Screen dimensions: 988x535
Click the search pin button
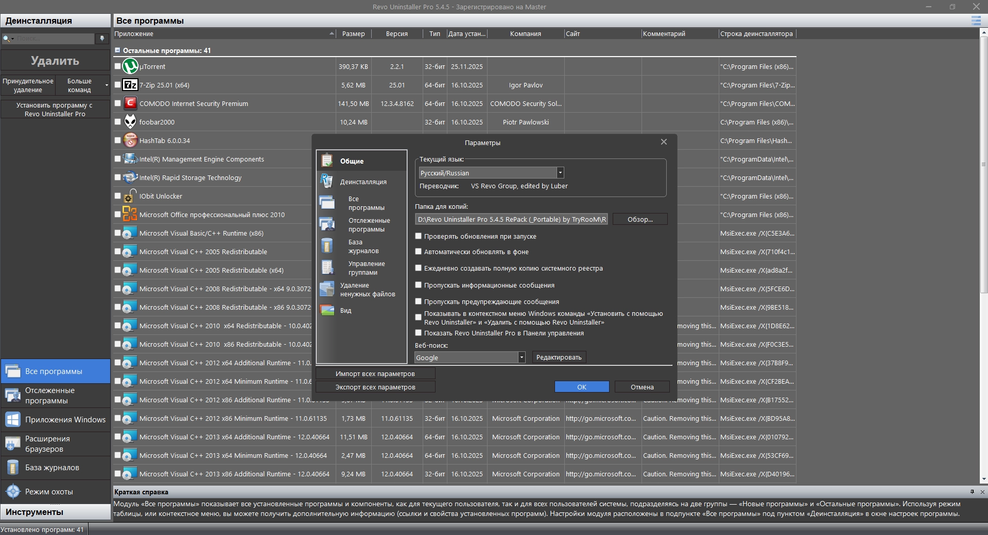tap(102, 39)
